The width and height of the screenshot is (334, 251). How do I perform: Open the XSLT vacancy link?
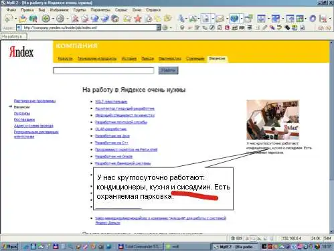click(111, 102)
